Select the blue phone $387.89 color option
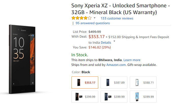The height and width of the screenshot is (105, 175). click(x=114, y=83)
